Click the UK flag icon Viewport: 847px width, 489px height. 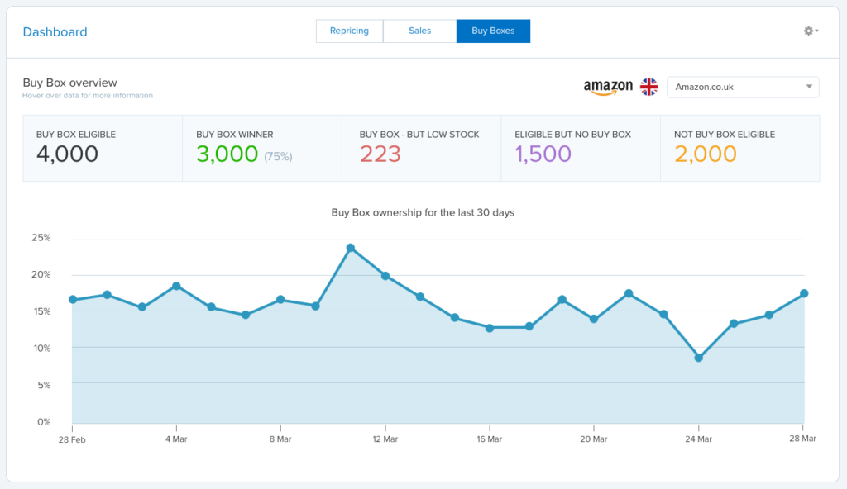click(648, 87)
